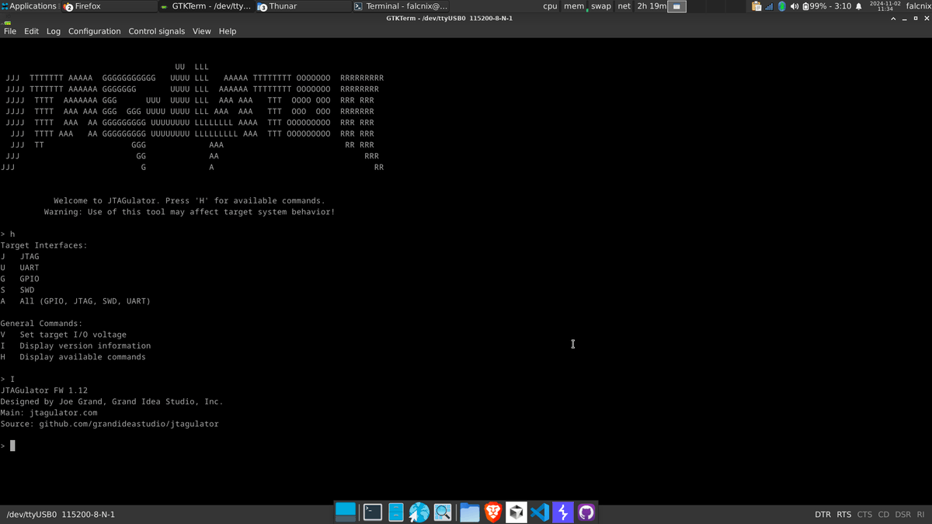Open the Applications menu in the panel

(29, 6)
